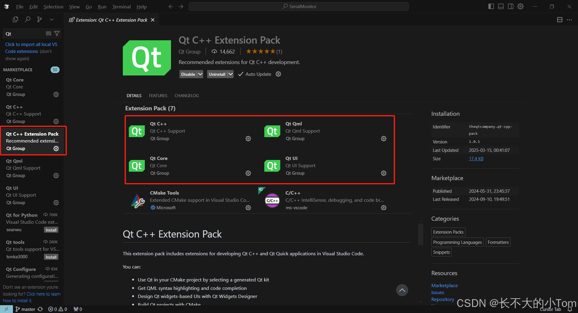Open gear on C/C++ pack card

(384, 208)
